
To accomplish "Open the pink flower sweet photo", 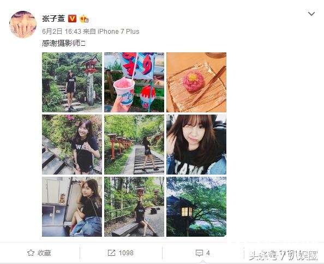I will pos(196,82).
